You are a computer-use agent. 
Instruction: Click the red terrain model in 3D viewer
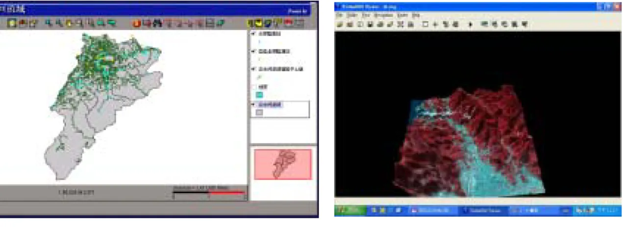click(470, 141)
